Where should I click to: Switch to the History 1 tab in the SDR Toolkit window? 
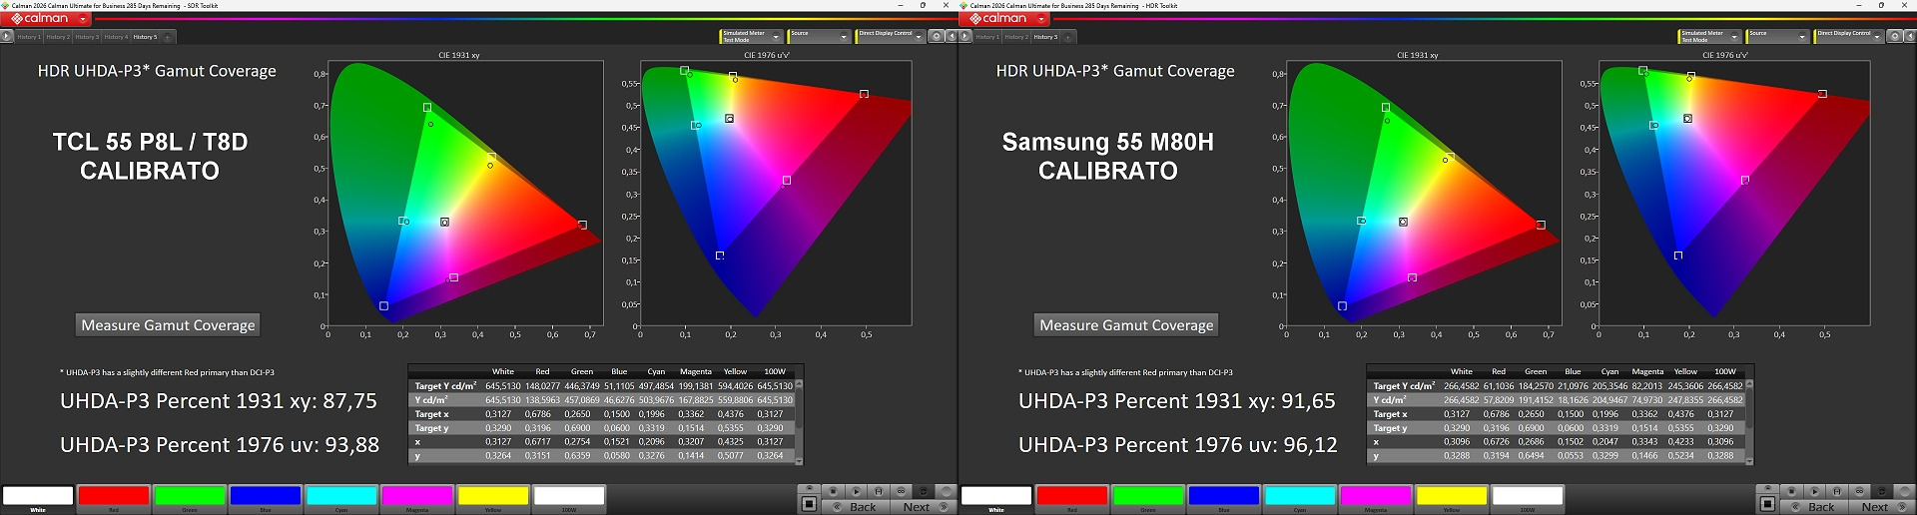tap(29, 37)
